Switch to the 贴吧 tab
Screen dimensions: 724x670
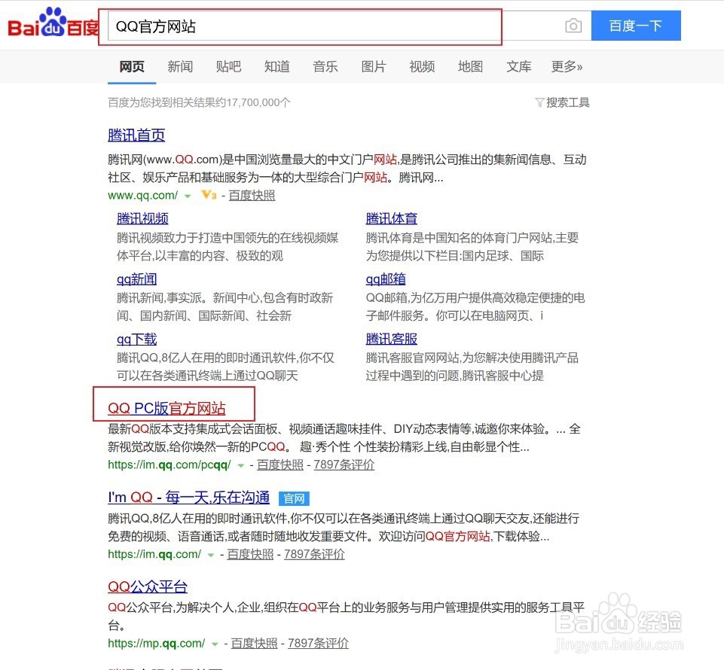pos(228,67)
